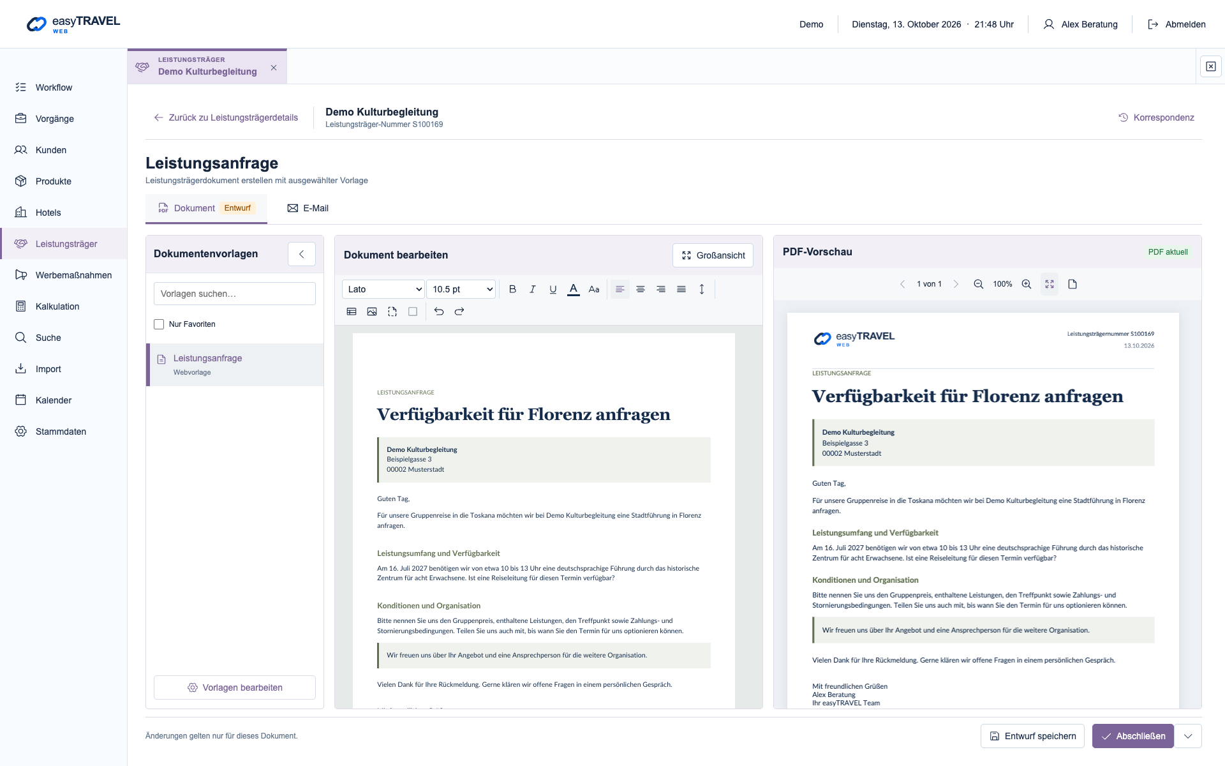Click the PDF aktuell status badge
The image size is (1225, 766).
[1168, 252]
